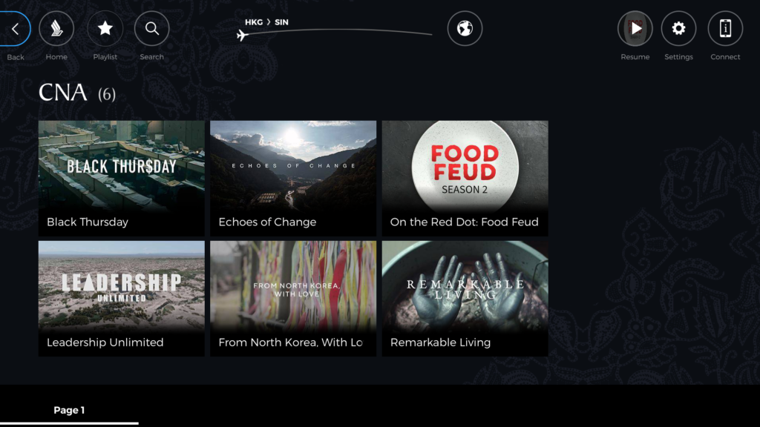This screenshot has width=760, height=427.
Task: Click the airplane flight progress icon
Action: (243, 35)
